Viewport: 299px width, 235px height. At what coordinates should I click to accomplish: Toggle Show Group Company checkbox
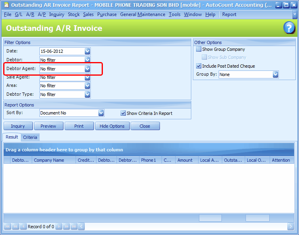199,49
